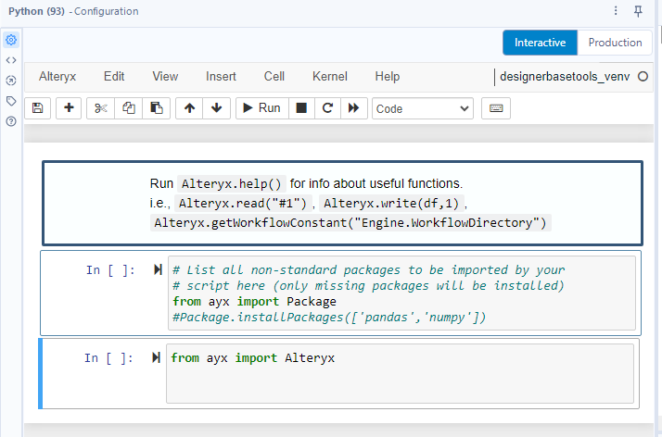This screenshot has height=437, width=662.
Task: Cut selected cells with scissors icon
Action: (100, 108)
